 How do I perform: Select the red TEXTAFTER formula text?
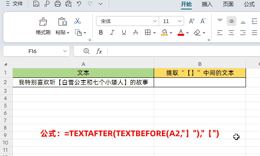(x=130, y=133)
